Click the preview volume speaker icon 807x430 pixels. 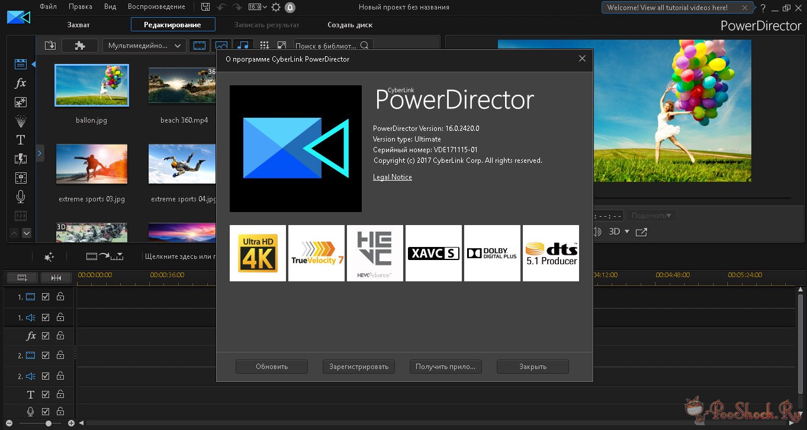(x=598, y=232)
